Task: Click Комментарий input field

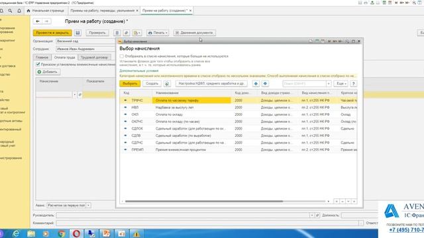Action: (x=207, y=223)
